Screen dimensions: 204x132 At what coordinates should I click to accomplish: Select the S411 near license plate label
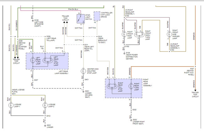pyautogui.click(x=18, y=92)
